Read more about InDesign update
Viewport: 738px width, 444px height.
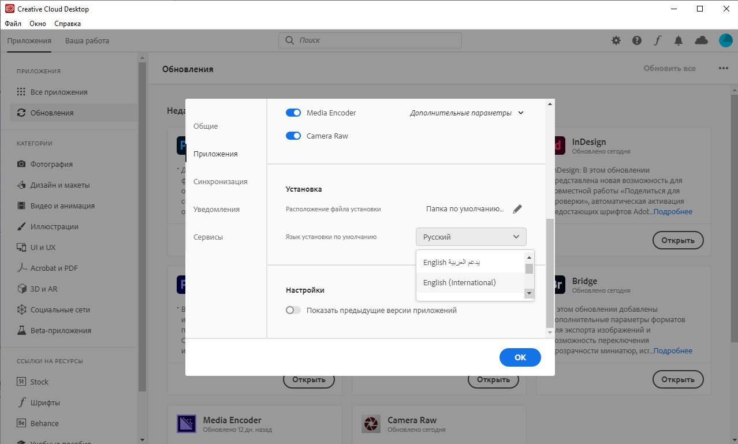[673, 211]
